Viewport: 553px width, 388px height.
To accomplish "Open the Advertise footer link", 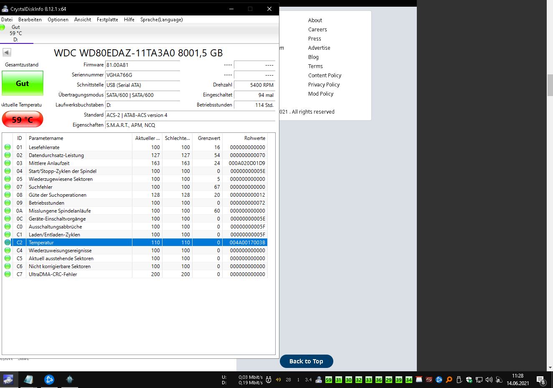I will coord(319,48).
